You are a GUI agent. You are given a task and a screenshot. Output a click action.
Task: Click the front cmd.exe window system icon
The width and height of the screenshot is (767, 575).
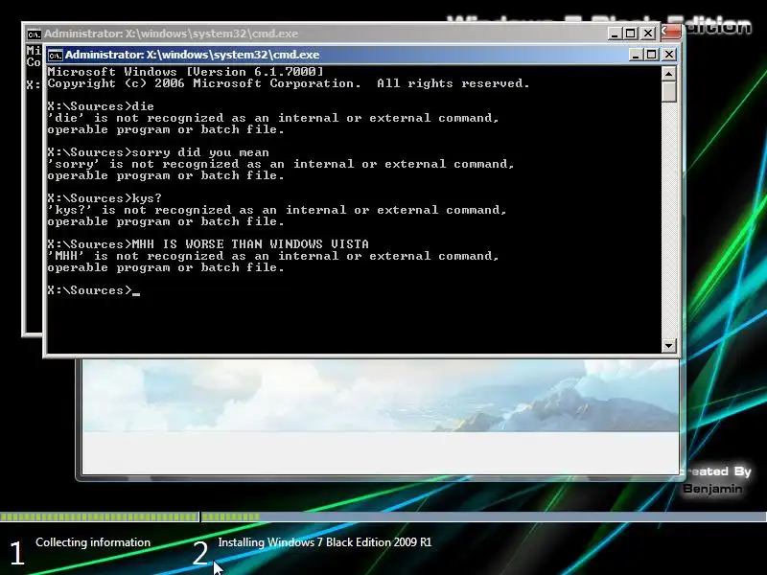pyautogui.click(x=56, y=56)
